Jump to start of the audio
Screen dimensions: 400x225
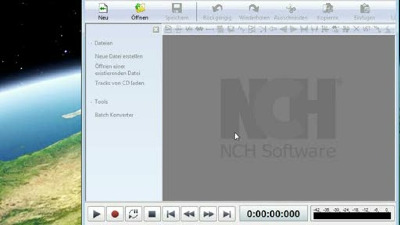[171, 214]
